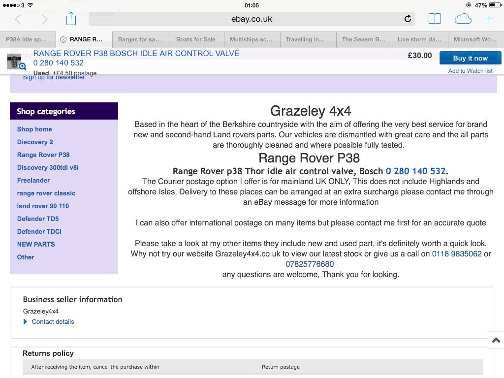Click Add to Watch list link
Viewport: 504px width, 378px height.
(470, 71)
